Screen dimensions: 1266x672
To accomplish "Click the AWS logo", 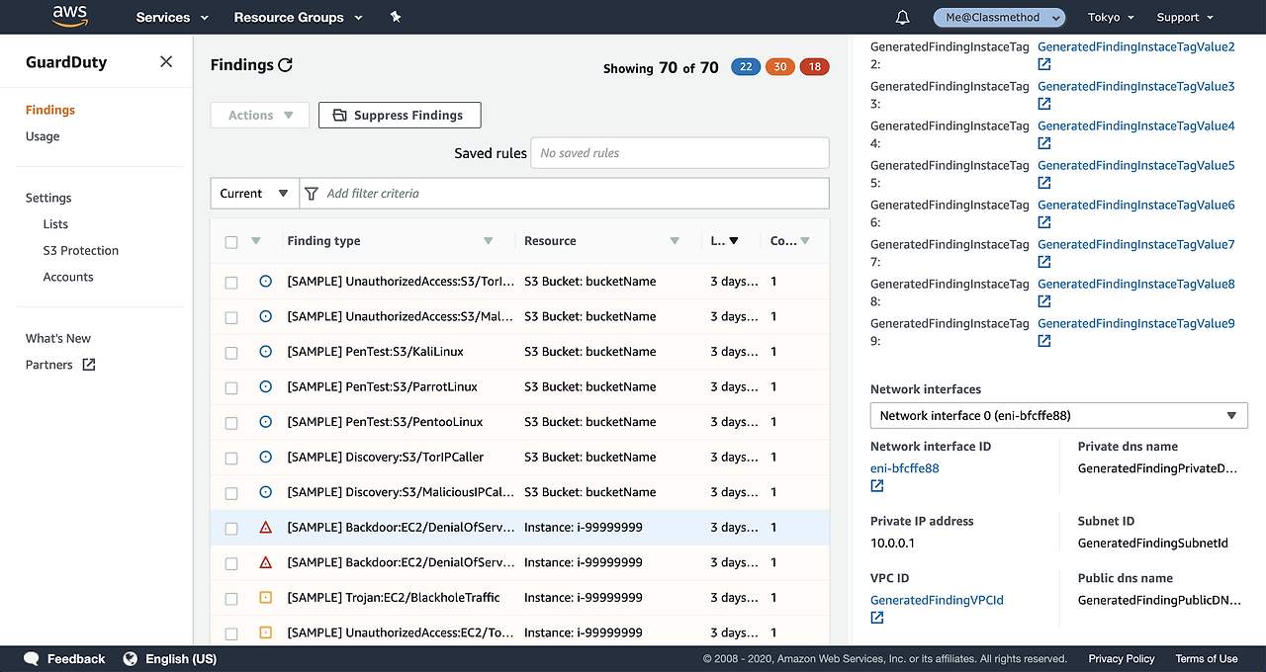I will [70, 16].
